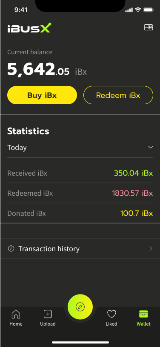Expand the Today period dropdown

(x=80, y=147)
